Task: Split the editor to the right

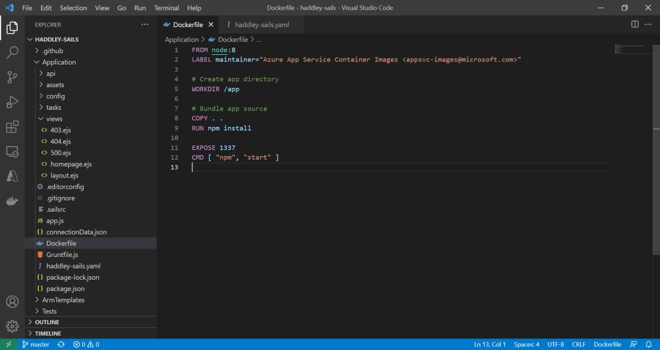Action: click(x=635, y=25)
